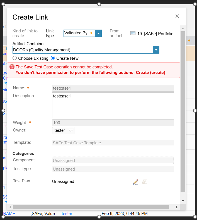
Task: Click the From artifact document icon
Action: pos(133,33)
